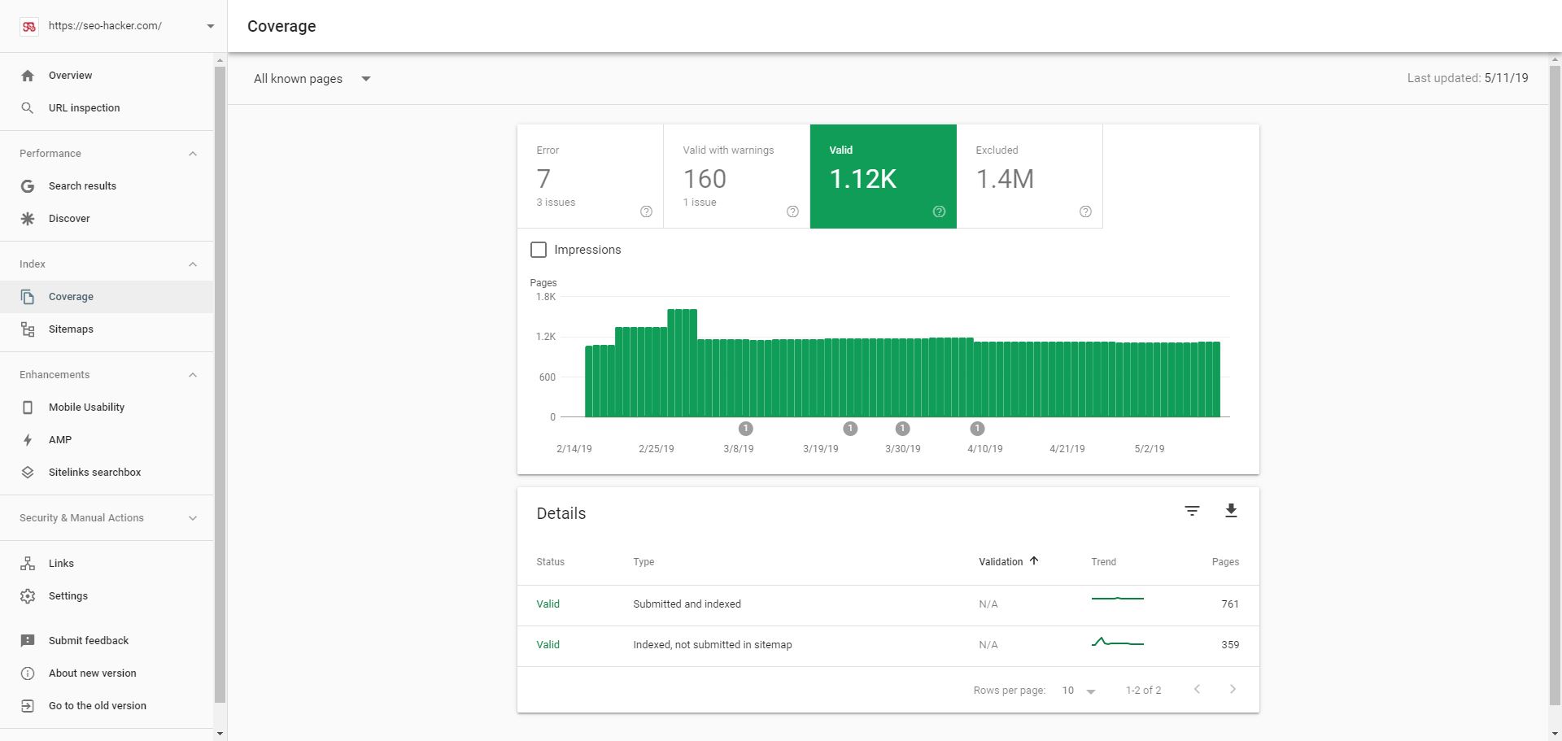Click the AMP lightning bolt icon
Viewport: 1562px width, 741px height.
pyautogui.click(x=28, y=440)
